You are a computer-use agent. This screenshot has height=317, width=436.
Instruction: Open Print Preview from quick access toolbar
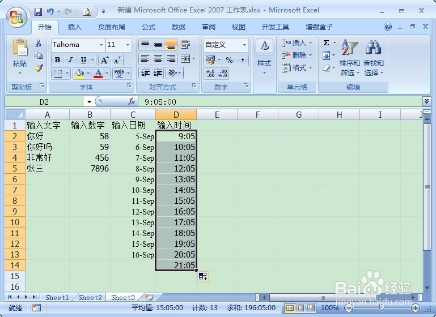click(x=87, y=12)
